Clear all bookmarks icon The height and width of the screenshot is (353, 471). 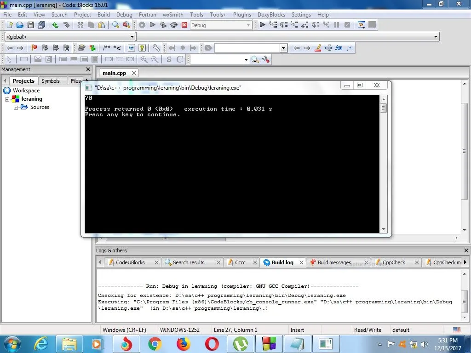coord(66,48)
